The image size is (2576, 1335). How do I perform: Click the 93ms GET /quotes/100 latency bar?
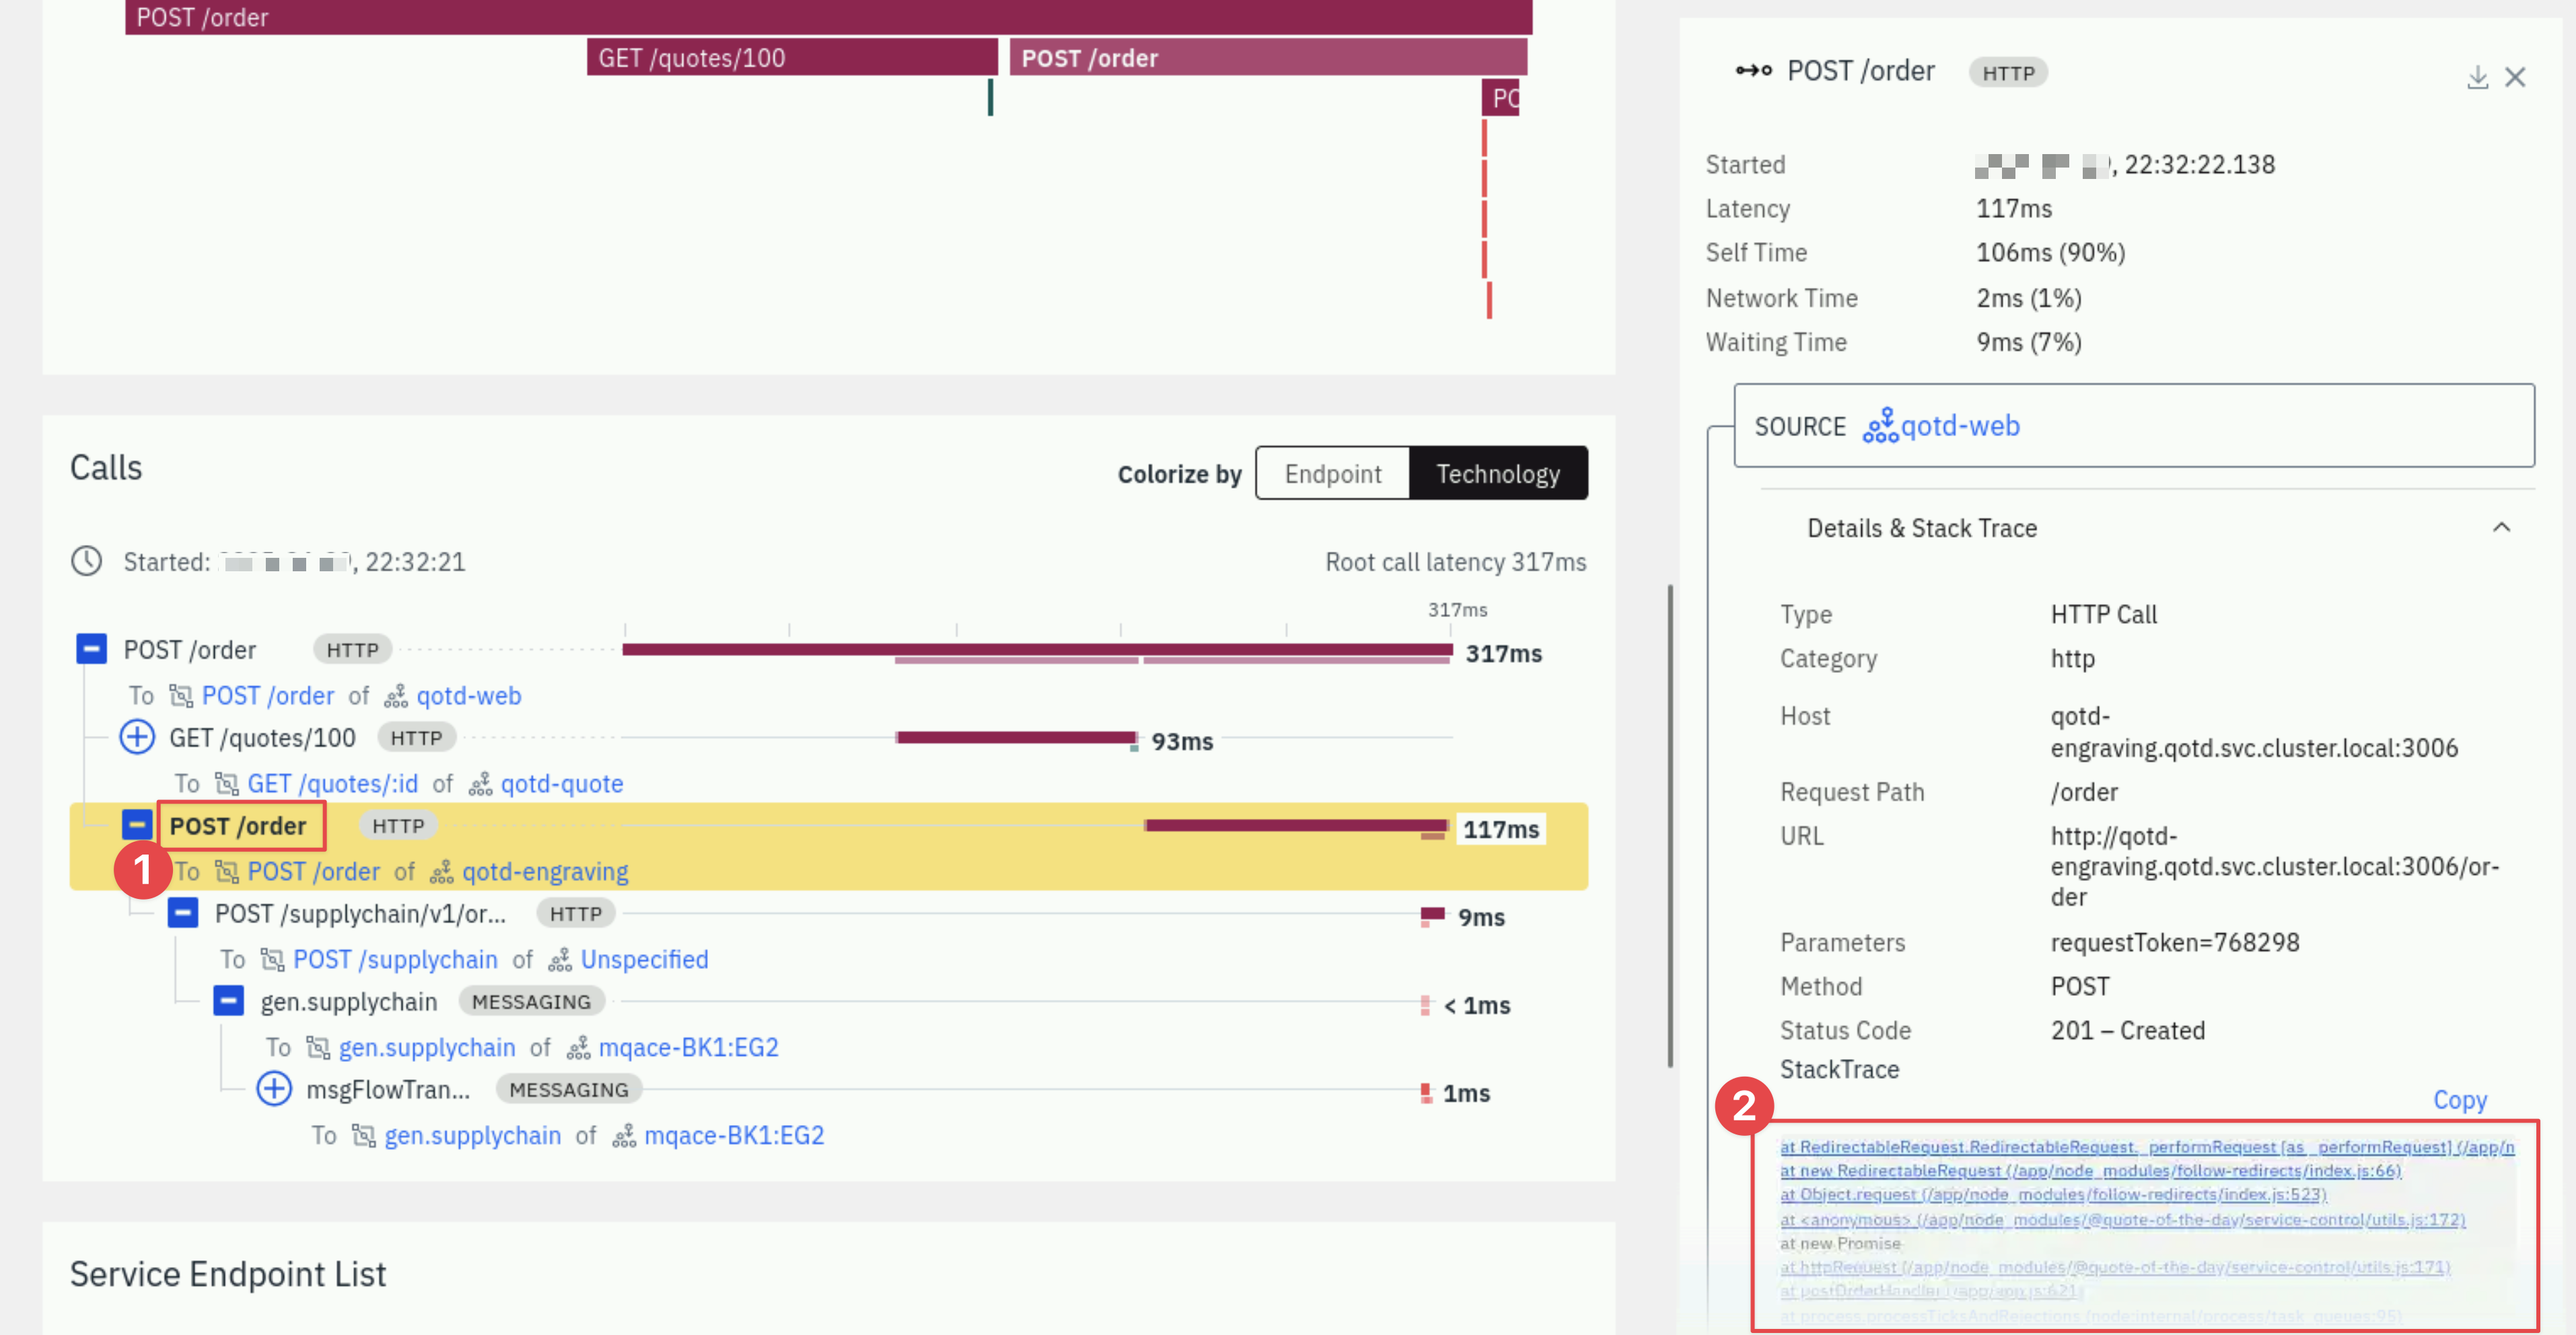[1016, 737]
